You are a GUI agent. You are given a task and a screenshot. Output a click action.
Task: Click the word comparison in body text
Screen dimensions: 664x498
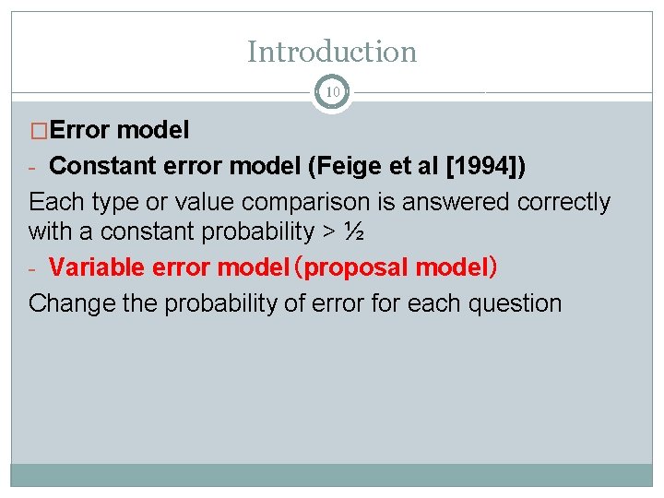[x=306, y=203]
